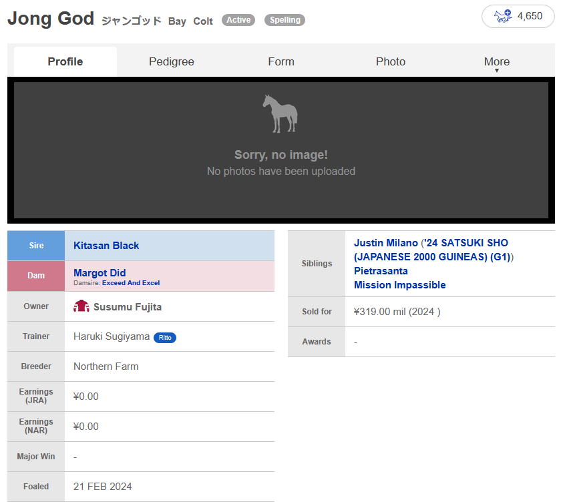Open sibling Mission Impassible's profile
The width and height of the screenshot is (563, 504).
(x=400, y=285)
